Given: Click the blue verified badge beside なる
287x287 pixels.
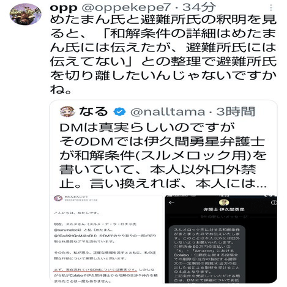Looking at the screenshot, I should coord(119,111).
